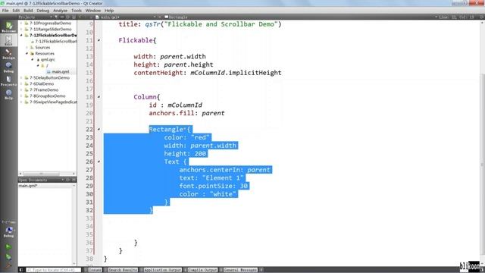Open Projects view dropdown in sidebar header
Viewport: 485px width, 273px height.
click(x=51, y=17)
